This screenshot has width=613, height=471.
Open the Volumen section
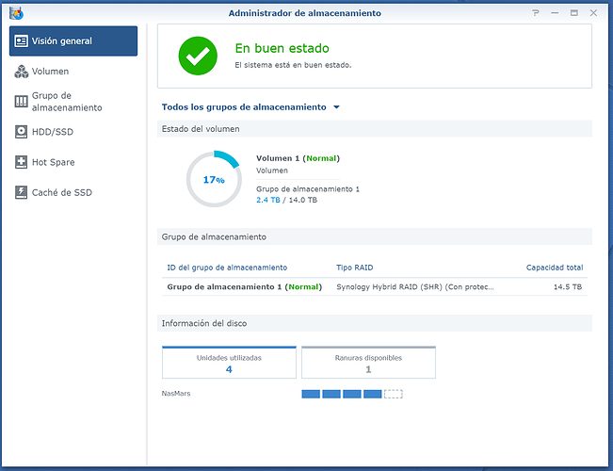[50, 72]
